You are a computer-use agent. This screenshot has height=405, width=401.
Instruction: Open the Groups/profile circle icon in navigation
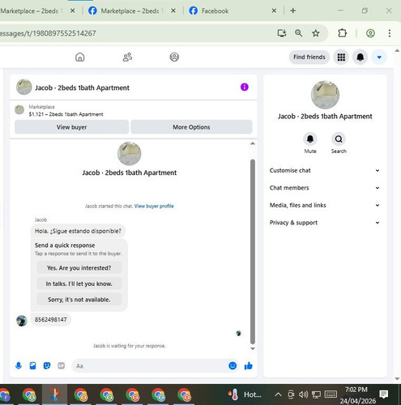coord(174,57)
